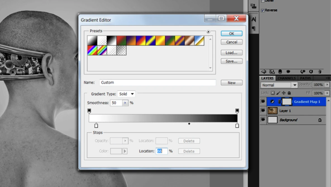Pick the Foreground to Background preset swatch

92,40
